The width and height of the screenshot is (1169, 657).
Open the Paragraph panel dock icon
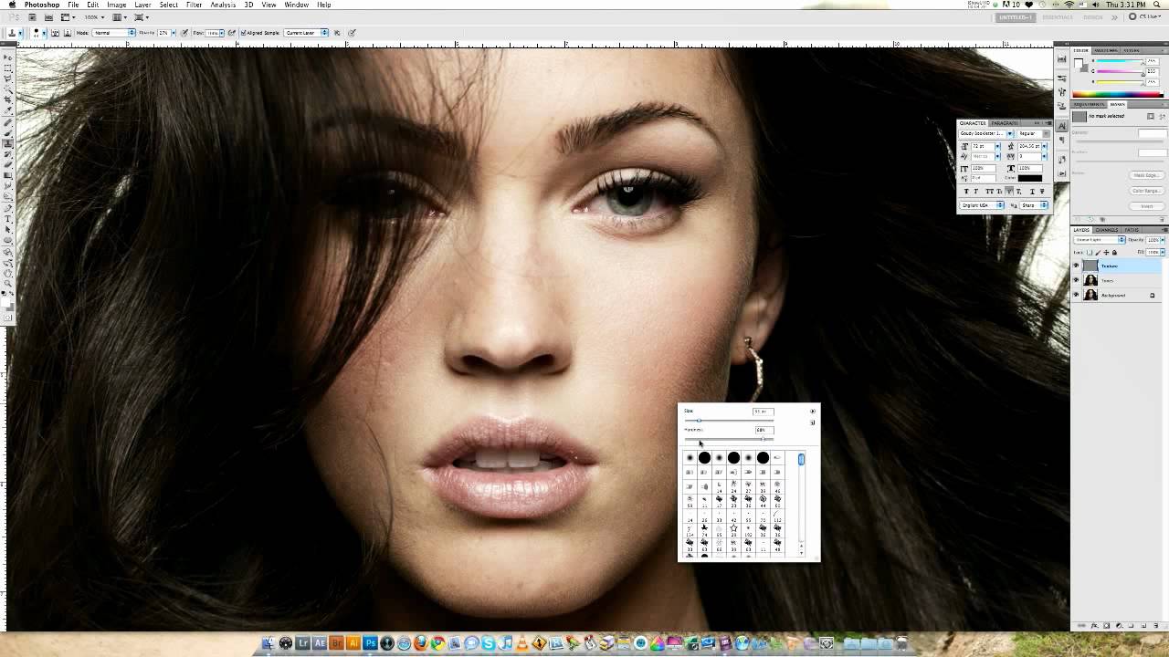tap(1061, 140)
